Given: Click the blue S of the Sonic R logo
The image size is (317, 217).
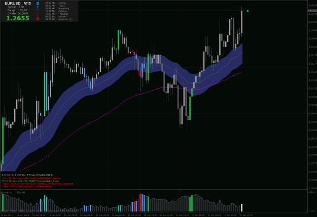Looking at the screenshot, I should pyautogui.click(x=38, y=4).
